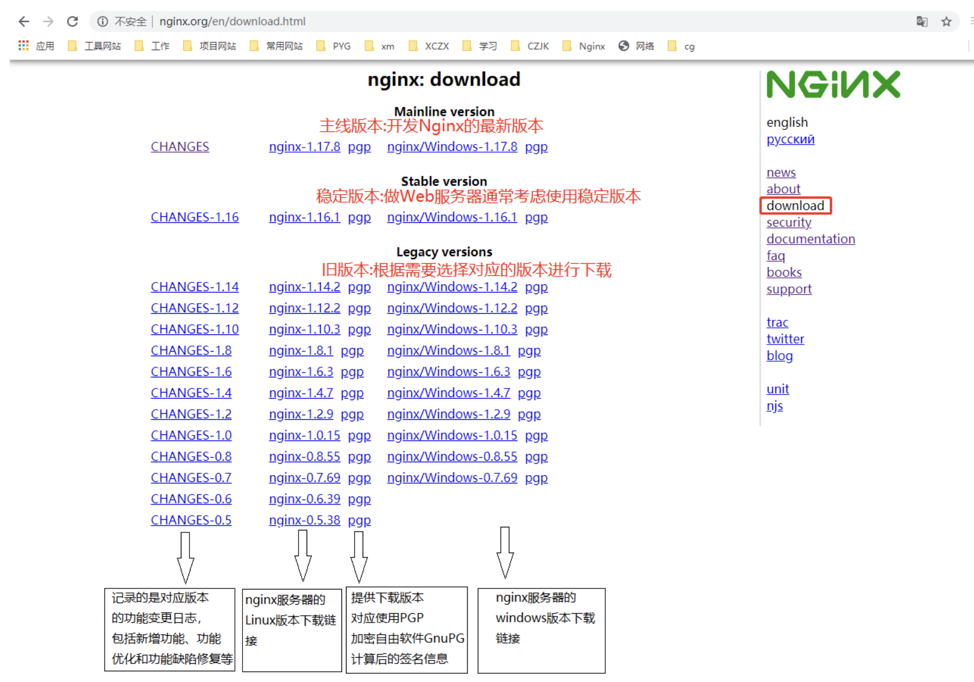Open CHANGES-1.14 link
This screenshot has height=682, width=974.
point(195,287)
